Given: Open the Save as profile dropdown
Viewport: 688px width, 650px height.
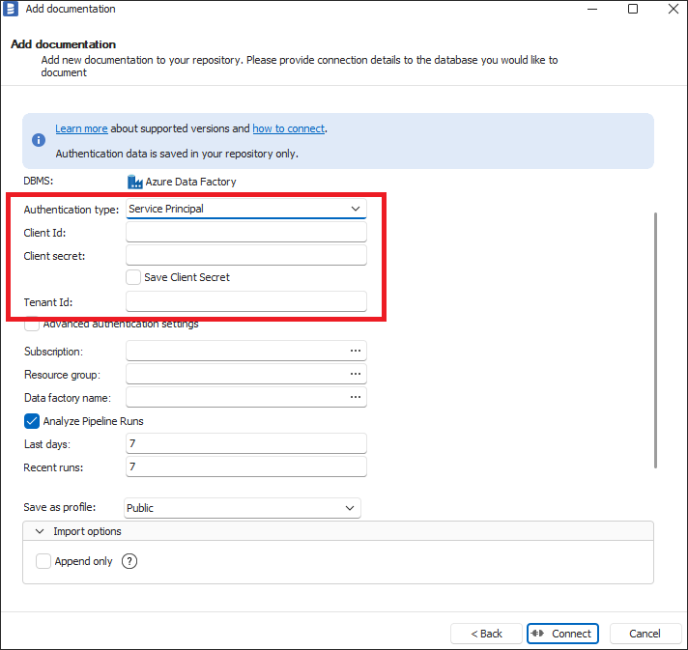Looking at the screenshot, I should click(x=243, y=508).
